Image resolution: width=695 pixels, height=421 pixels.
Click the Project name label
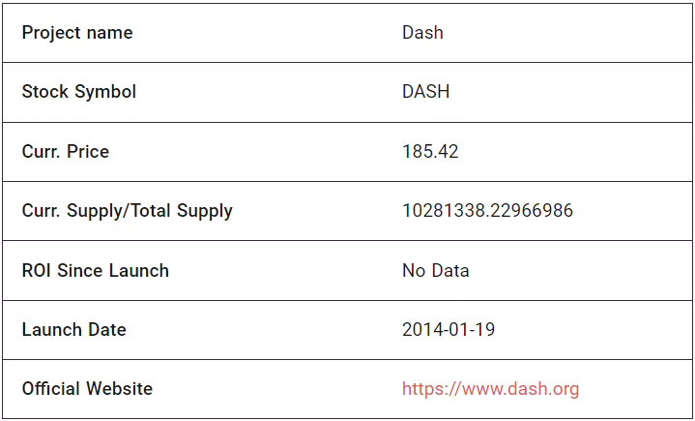[x=77, y=33]
